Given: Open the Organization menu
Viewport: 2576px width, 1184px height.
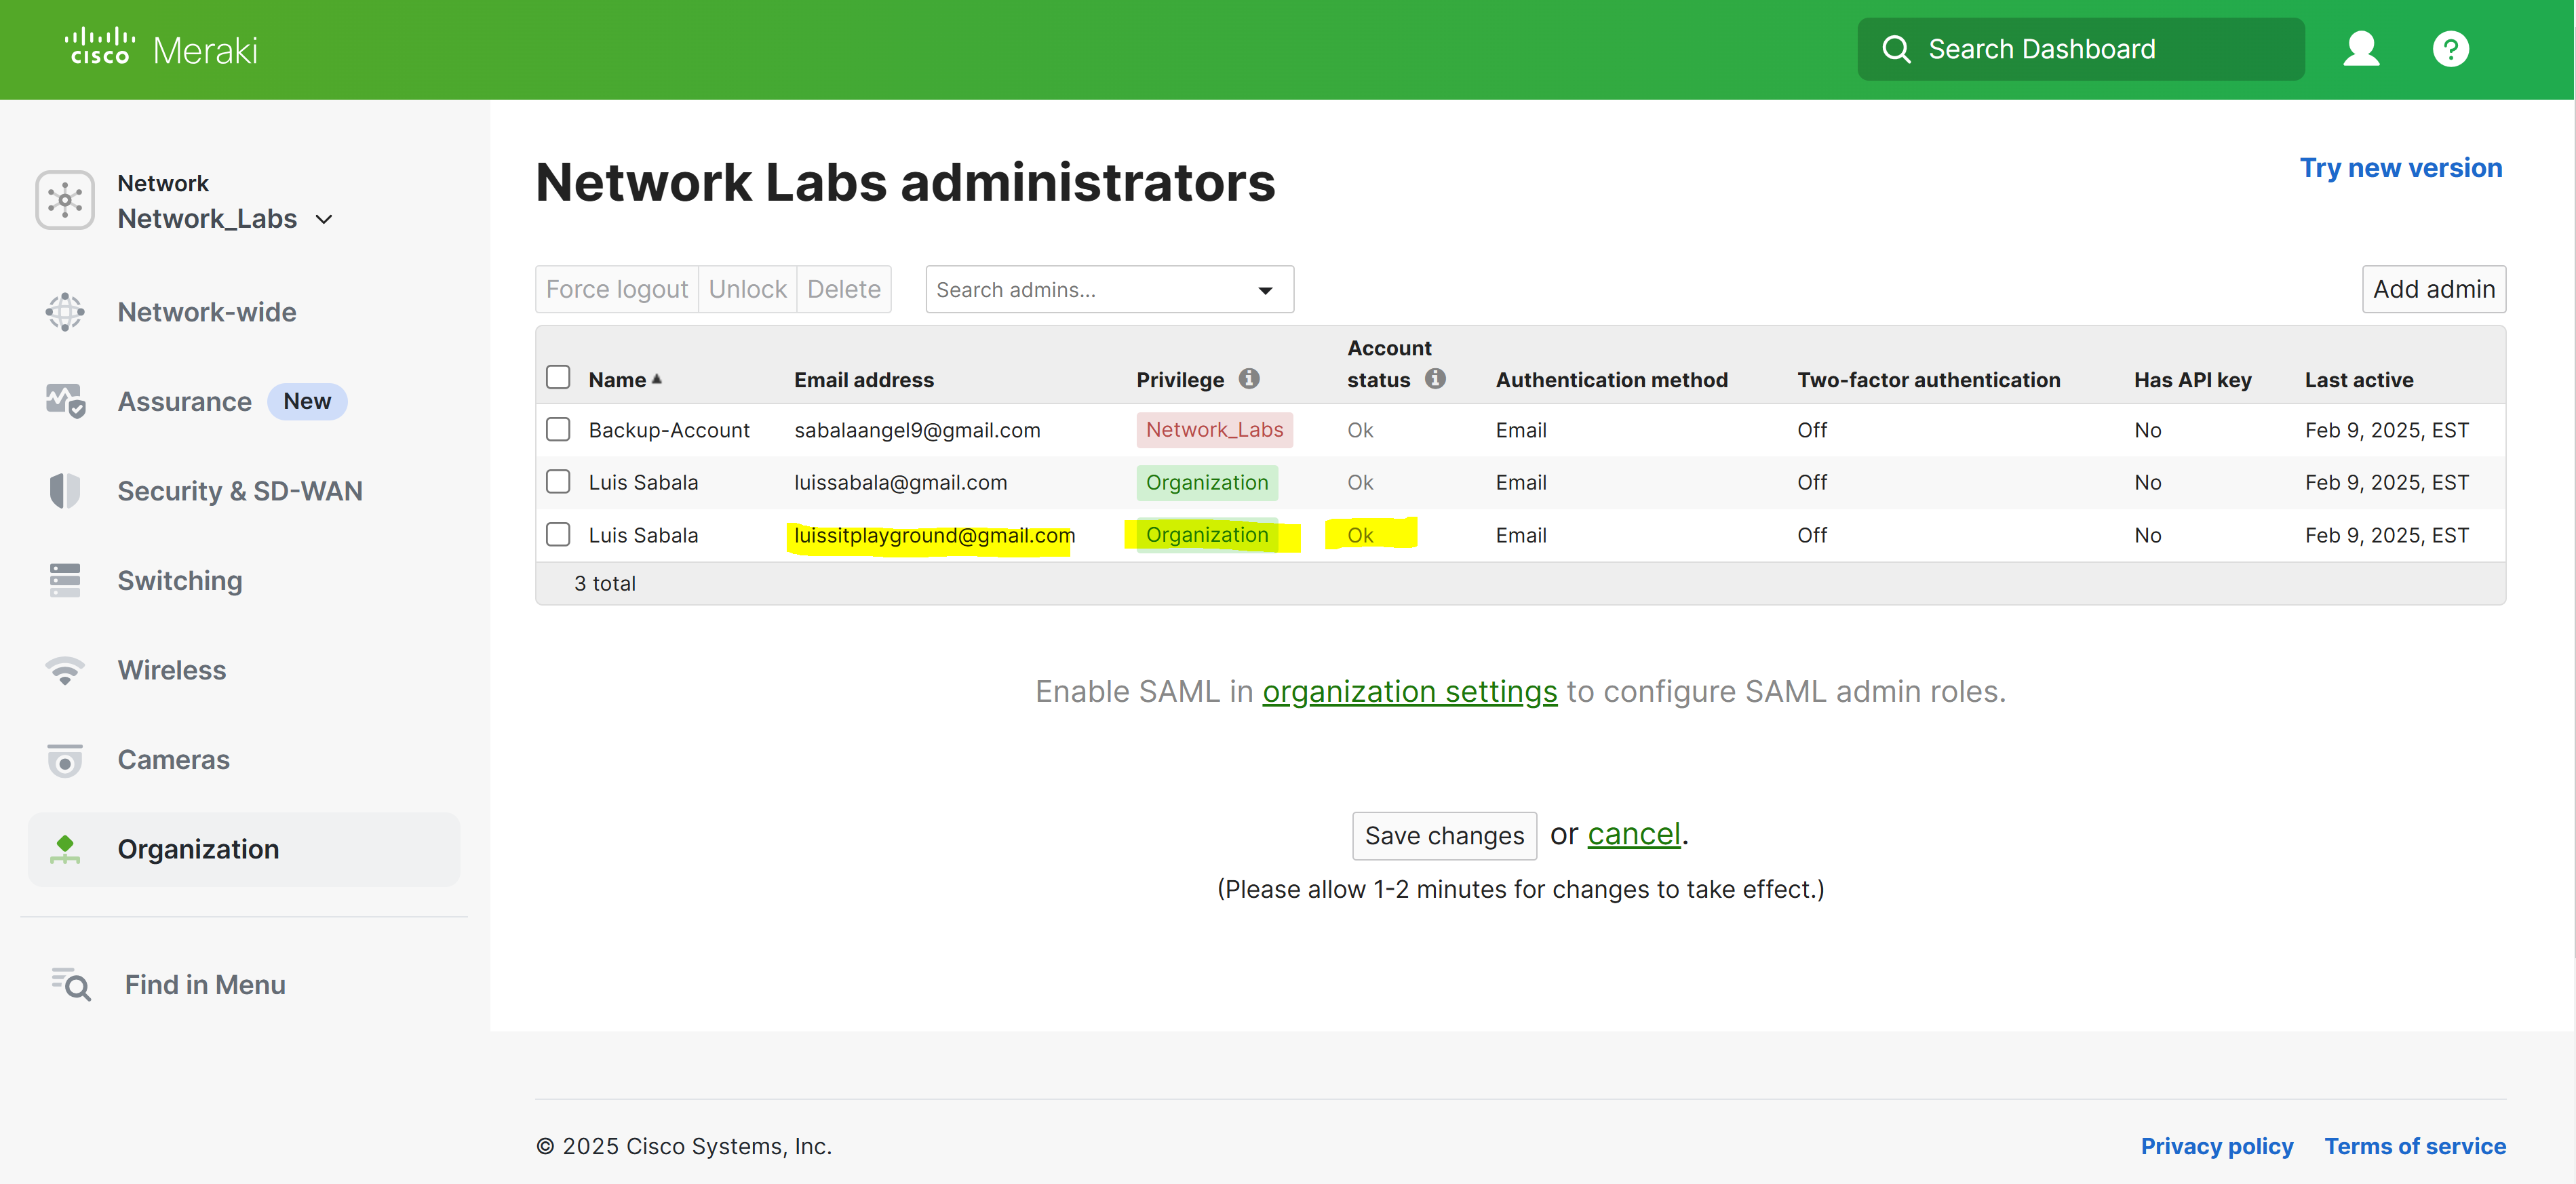Looking at the screenshot, I should click(244, 849).
